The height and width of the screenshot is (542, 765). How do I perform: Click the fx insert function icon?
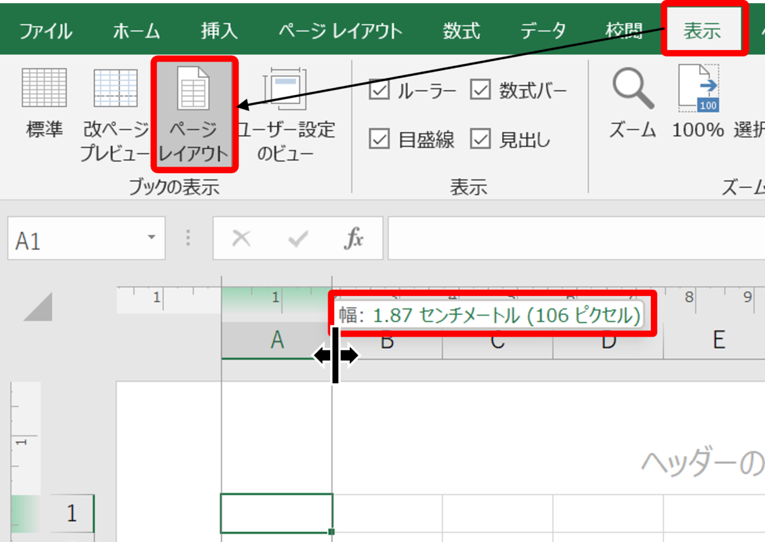[354, 239]
